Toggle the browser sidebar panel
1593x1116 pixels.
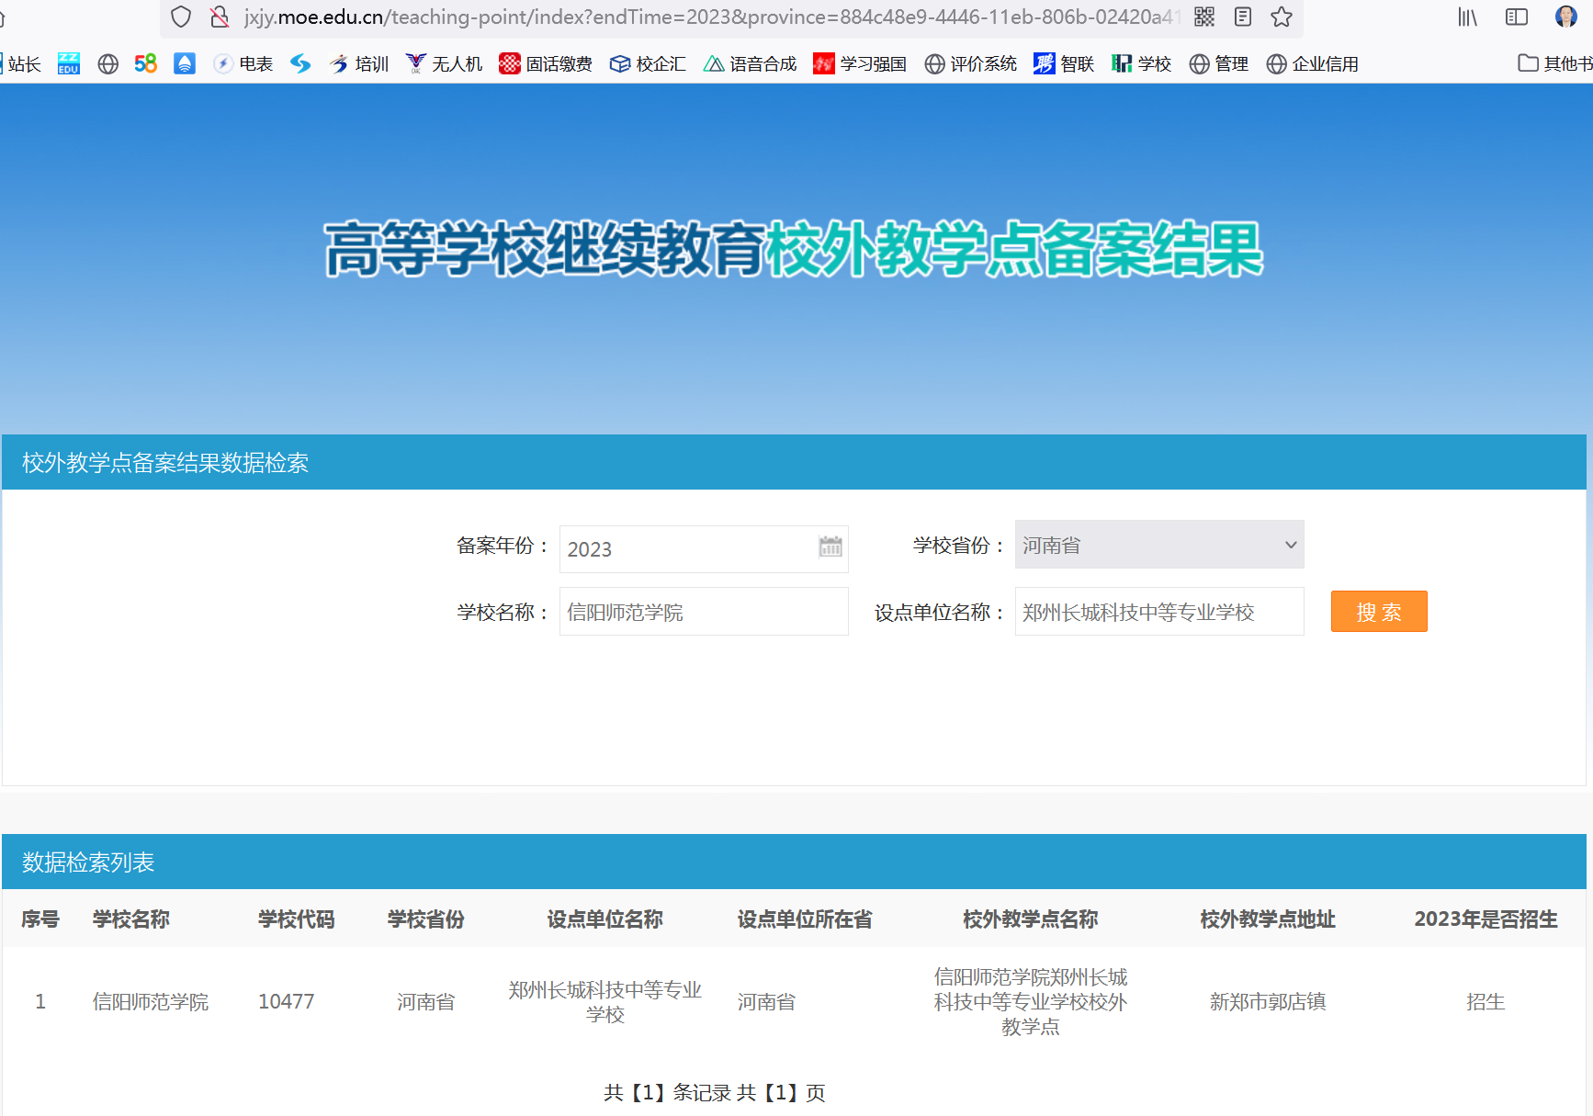point(1515,17)
